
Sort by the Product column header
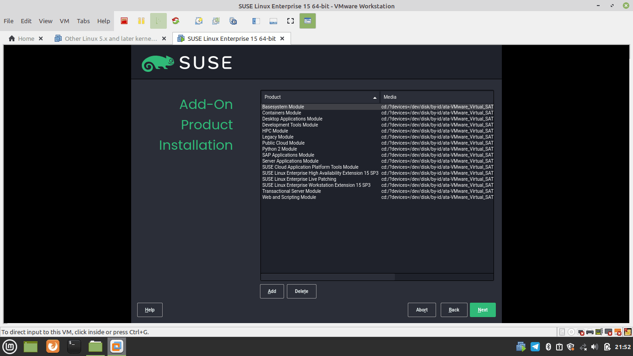pos(320,97)
